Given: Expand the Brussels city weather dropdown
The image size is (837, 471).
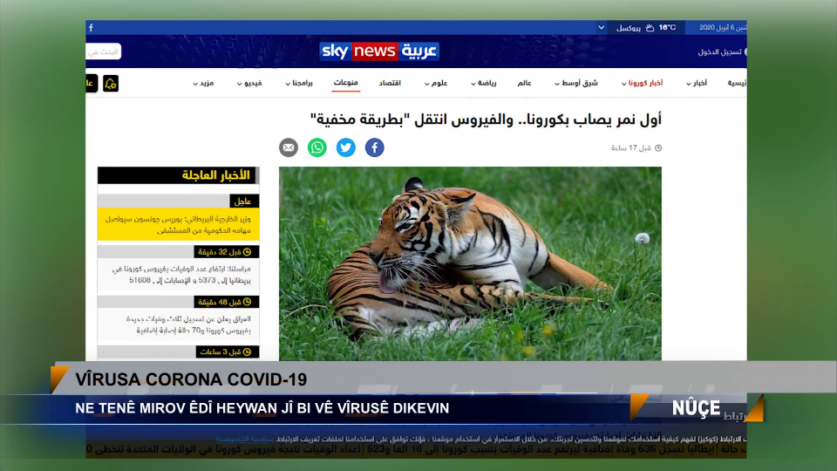Looking at the screenshot, I should coord(602,28).
